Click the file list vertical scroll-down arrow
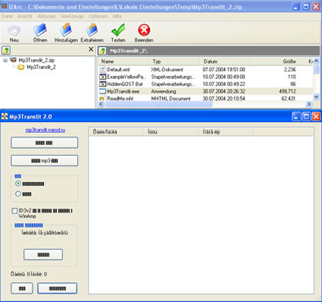Screen dimensions: 322x302 point(316,97)
